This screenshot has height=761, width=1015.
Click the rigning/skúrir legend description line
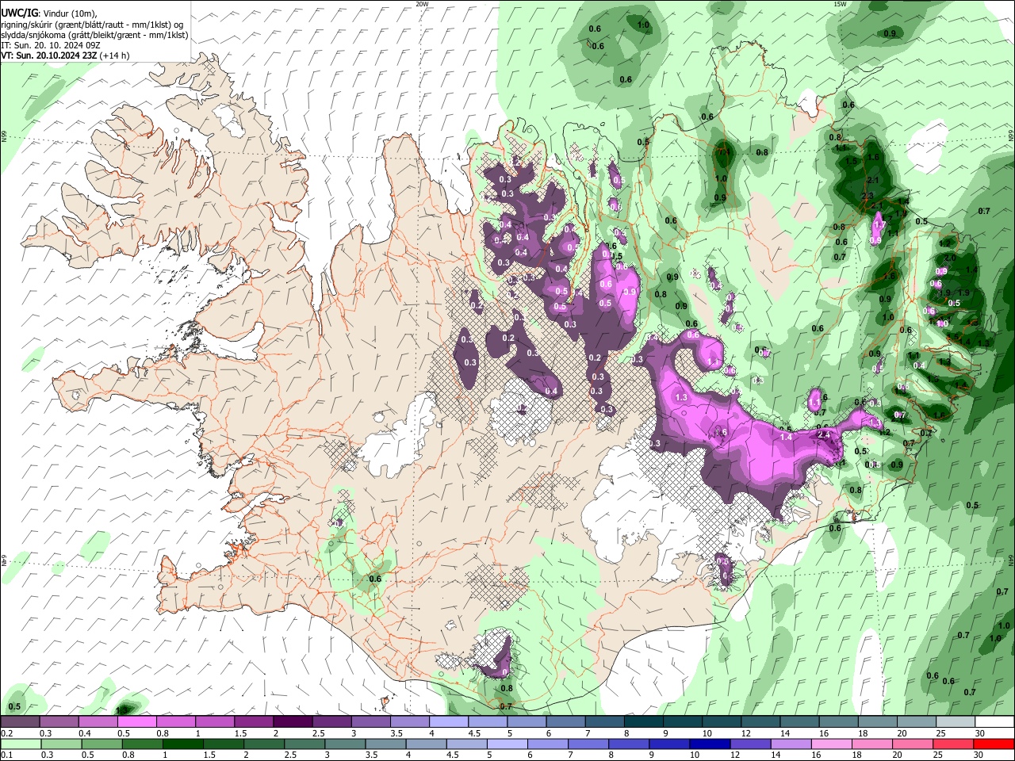92,24
